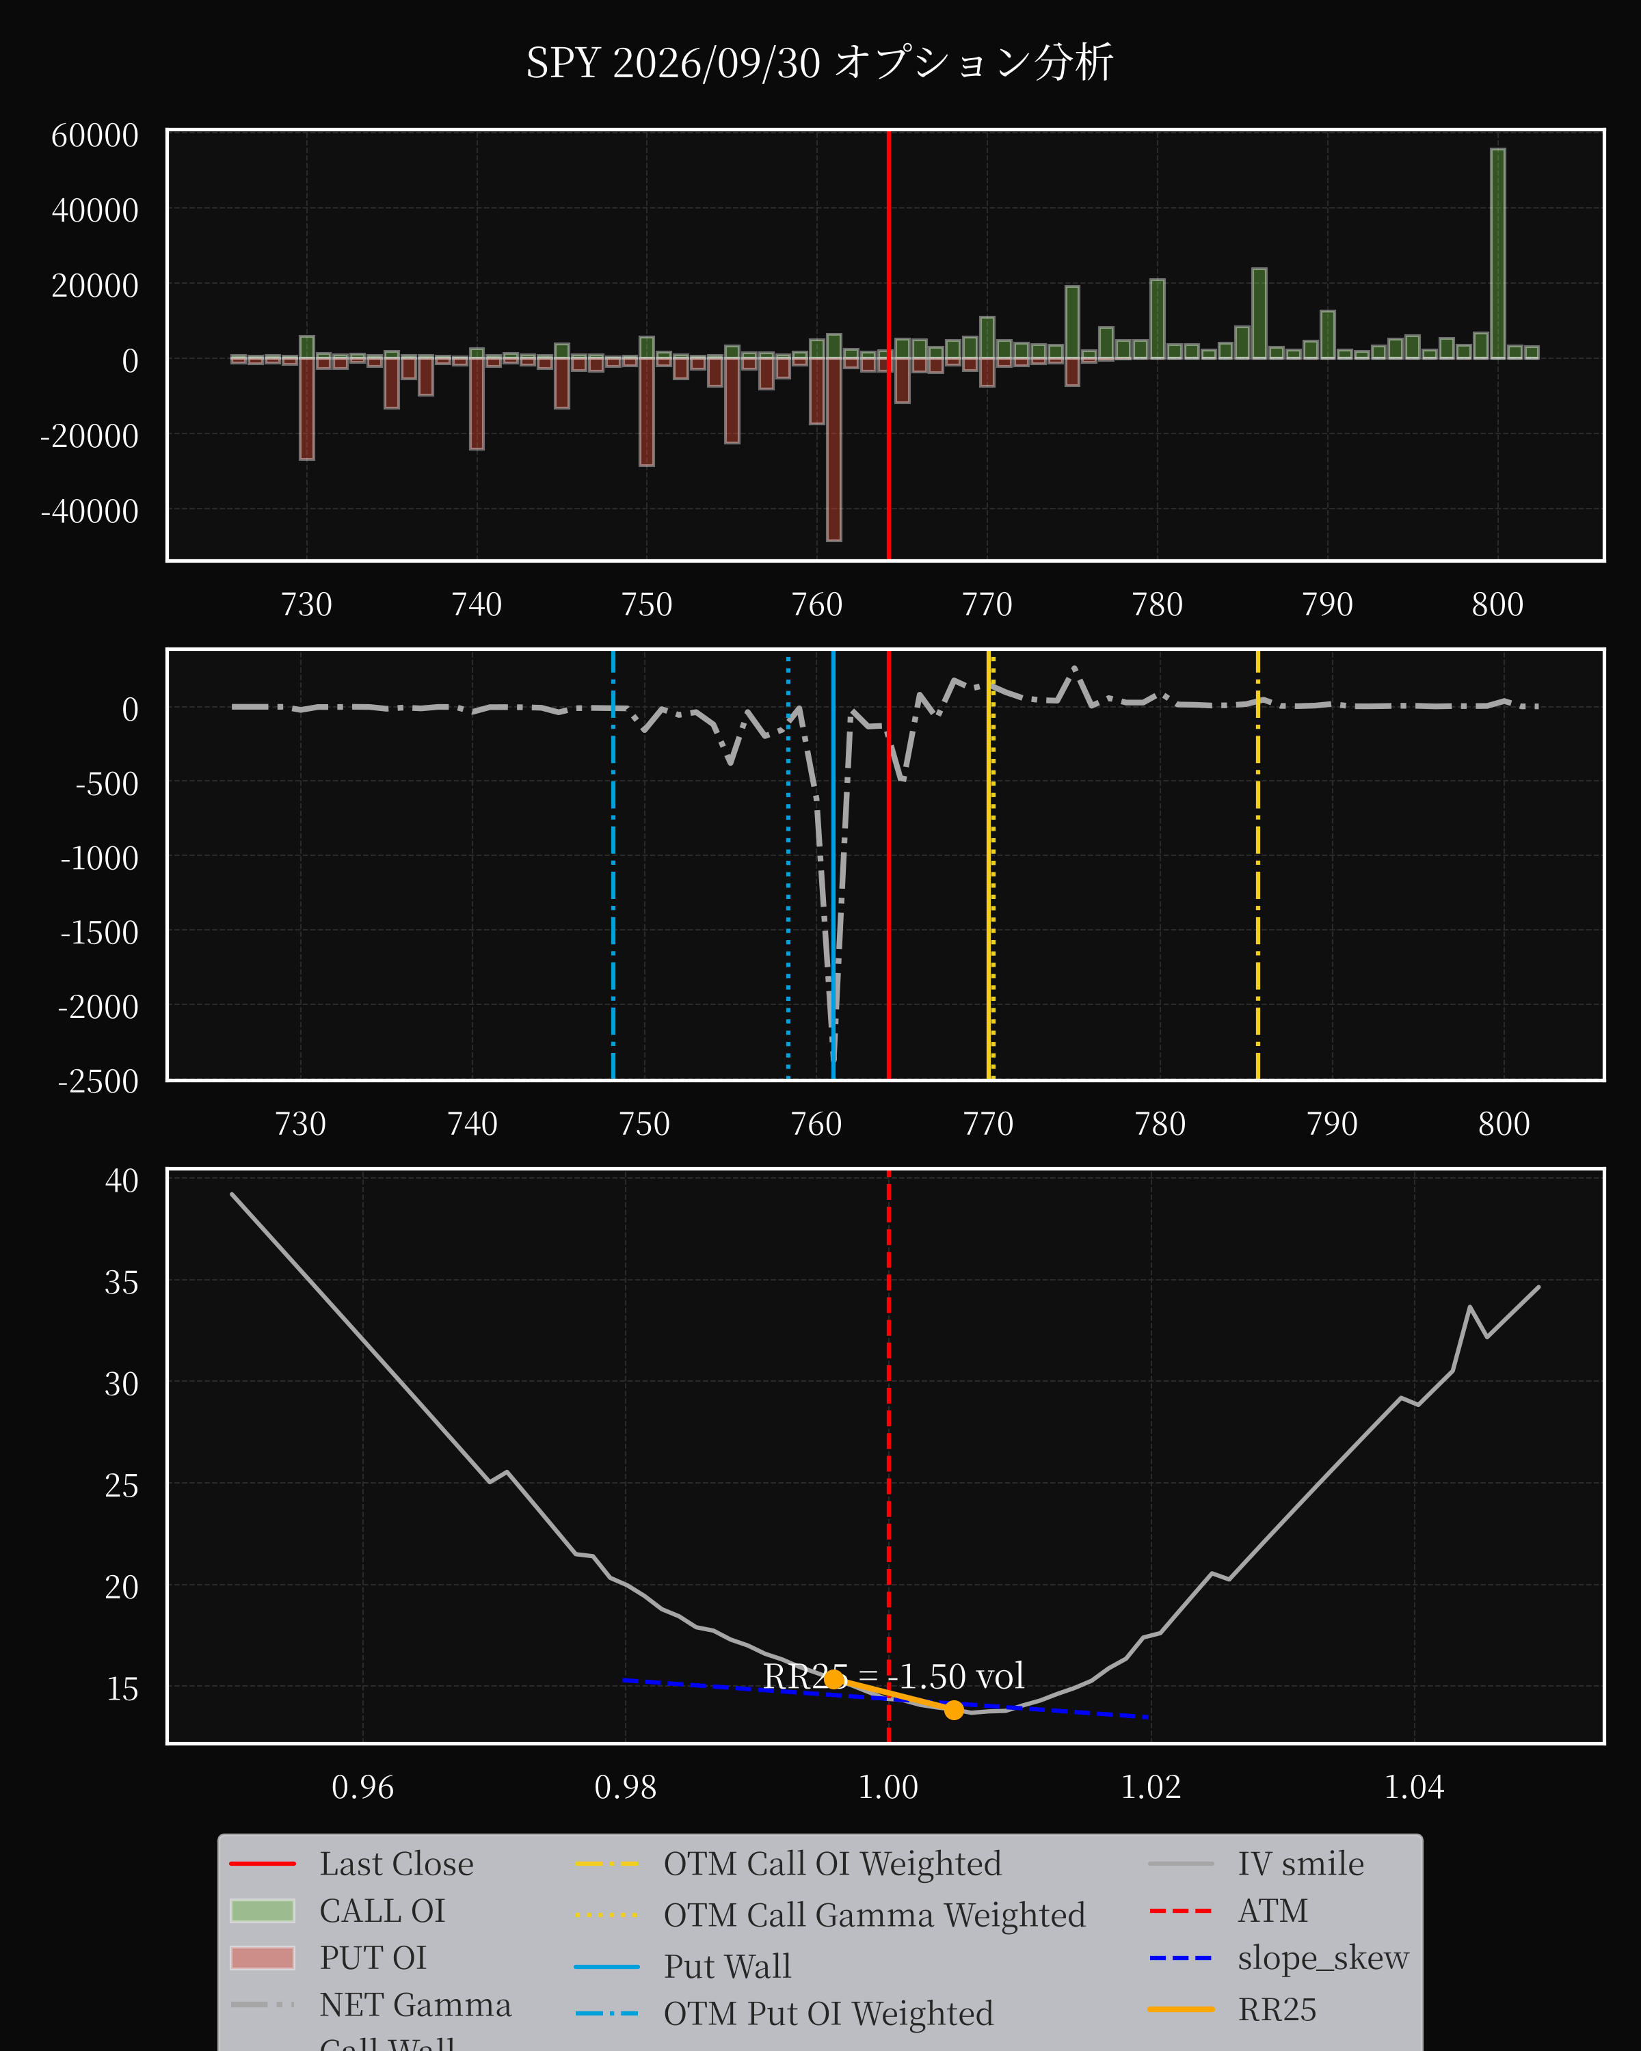Image resolution: width=1641 pixels, height=2051 pixels.
Task: Click the deepest red put bar near 761
Action: pos(833,449)
